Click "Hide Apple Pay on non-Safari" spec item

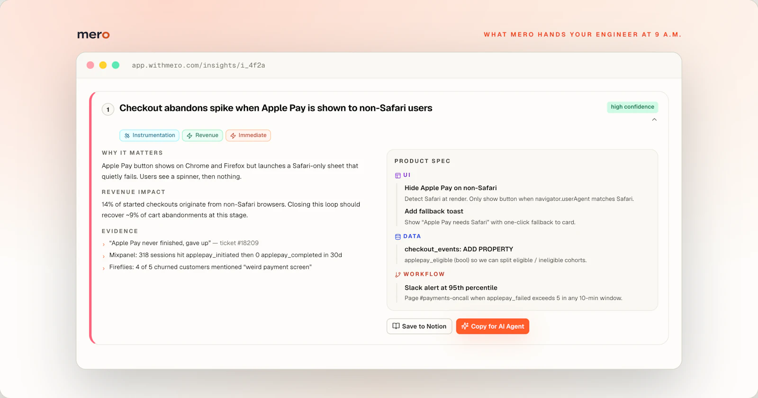[451, 188]
